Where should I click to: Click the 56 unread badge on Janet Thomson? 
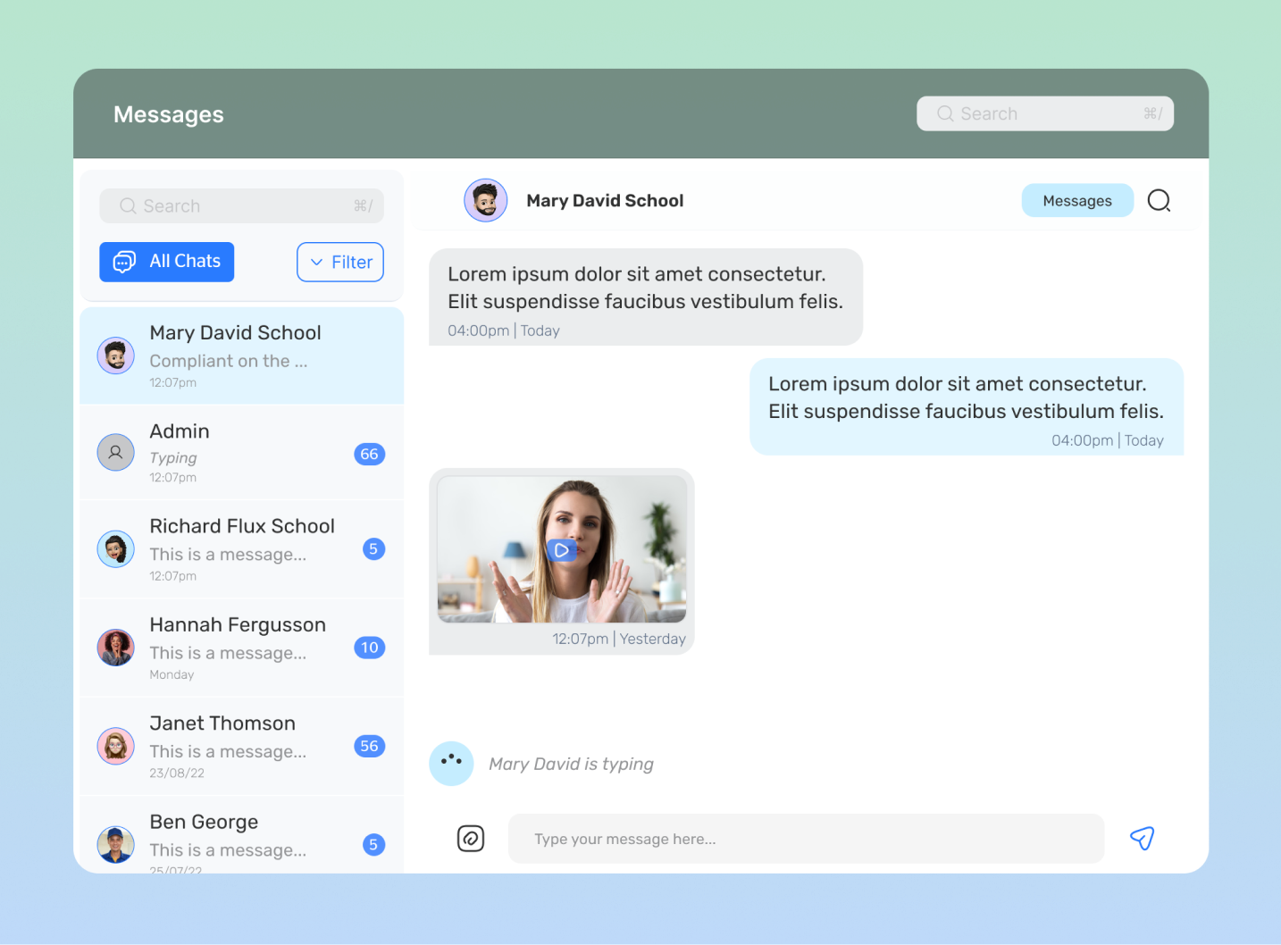point(370,746)
